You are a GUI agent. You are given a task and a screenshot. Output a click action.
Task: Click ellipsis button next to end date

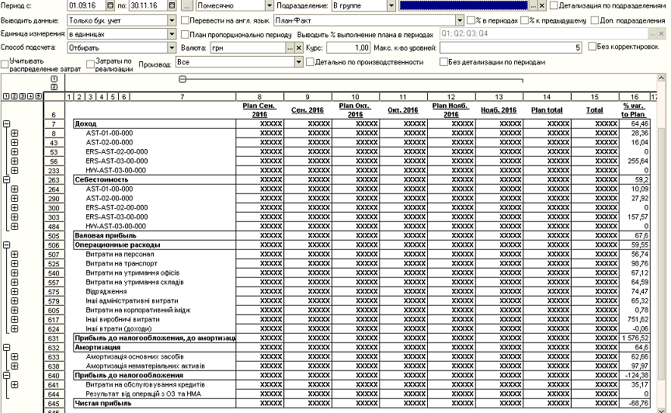(x=186, y=5)
